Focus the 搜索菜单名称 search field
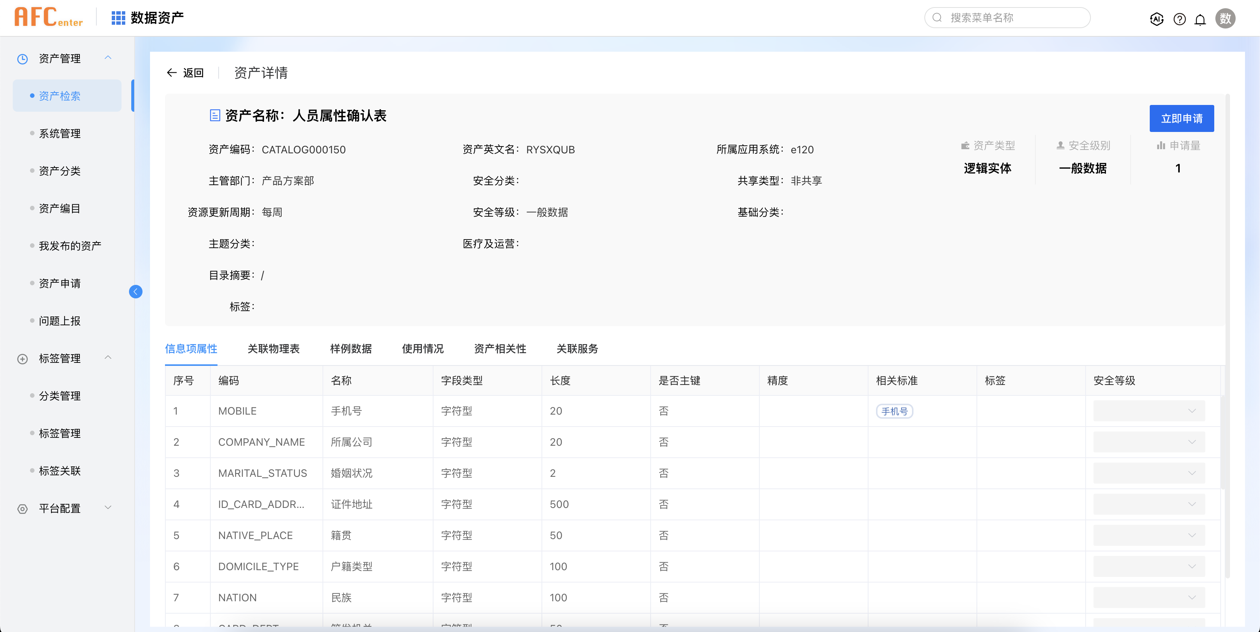This screenshot has width=1260, height=632. 1007,18
